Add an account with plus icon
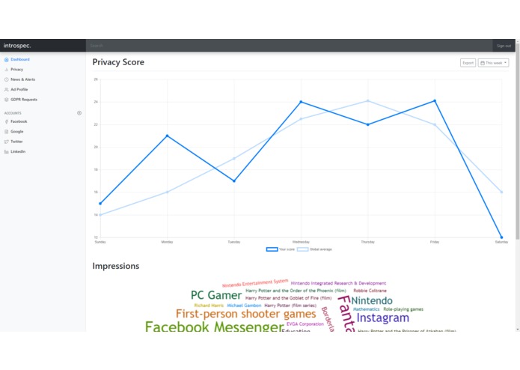 click(x=79, y=113)
